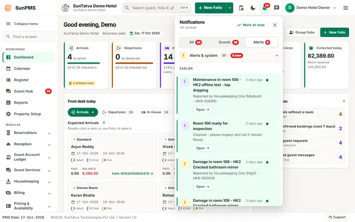355x222 pixels.
Task: Toggle dark mode moon icon
Action: click(x=253, y=8)
